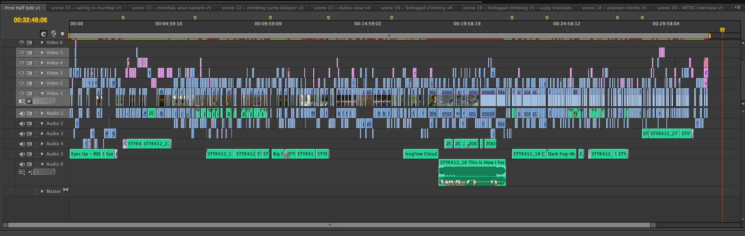Image resolution: width=745 pixels, height=236 pixels.
Task: Expand the Audio 1 track
Action: (42, 113)
